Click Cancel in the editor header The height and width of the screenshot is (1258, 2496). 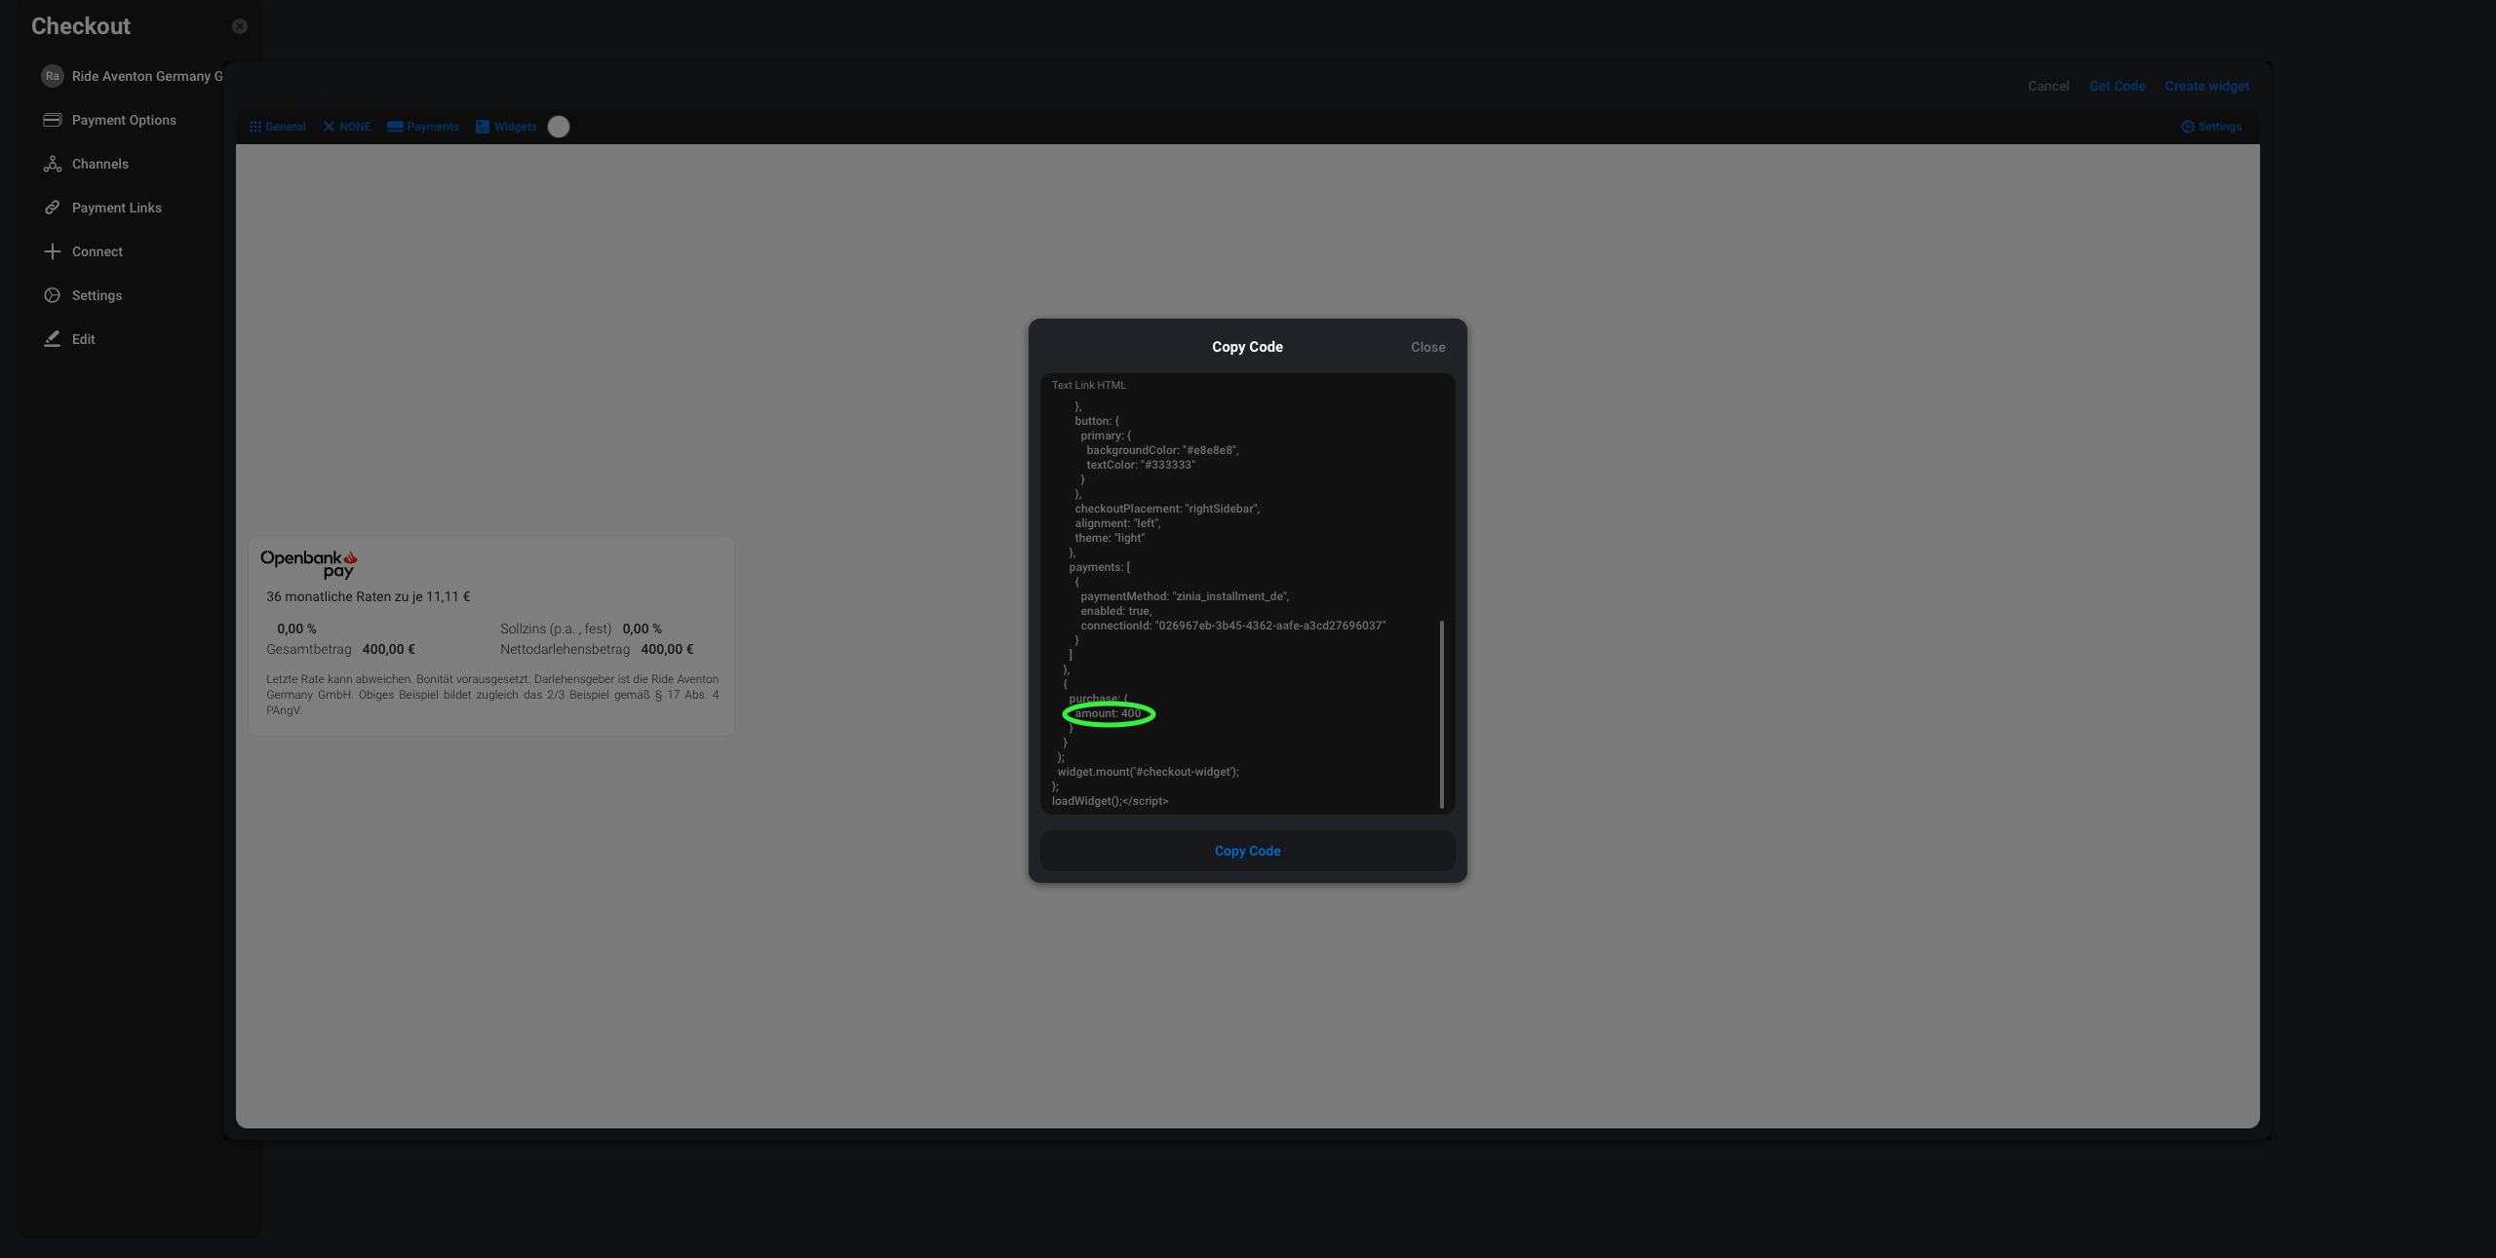point(2048,86)
